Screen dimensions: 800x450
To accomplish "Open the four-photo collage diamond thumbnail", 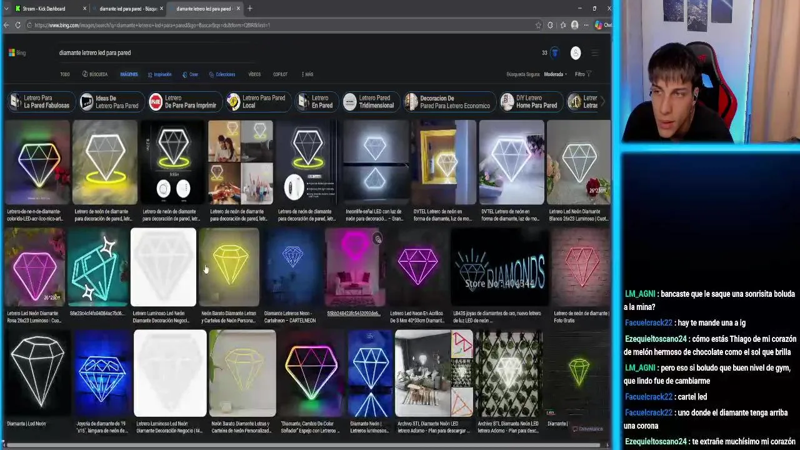I will (241, 162).
